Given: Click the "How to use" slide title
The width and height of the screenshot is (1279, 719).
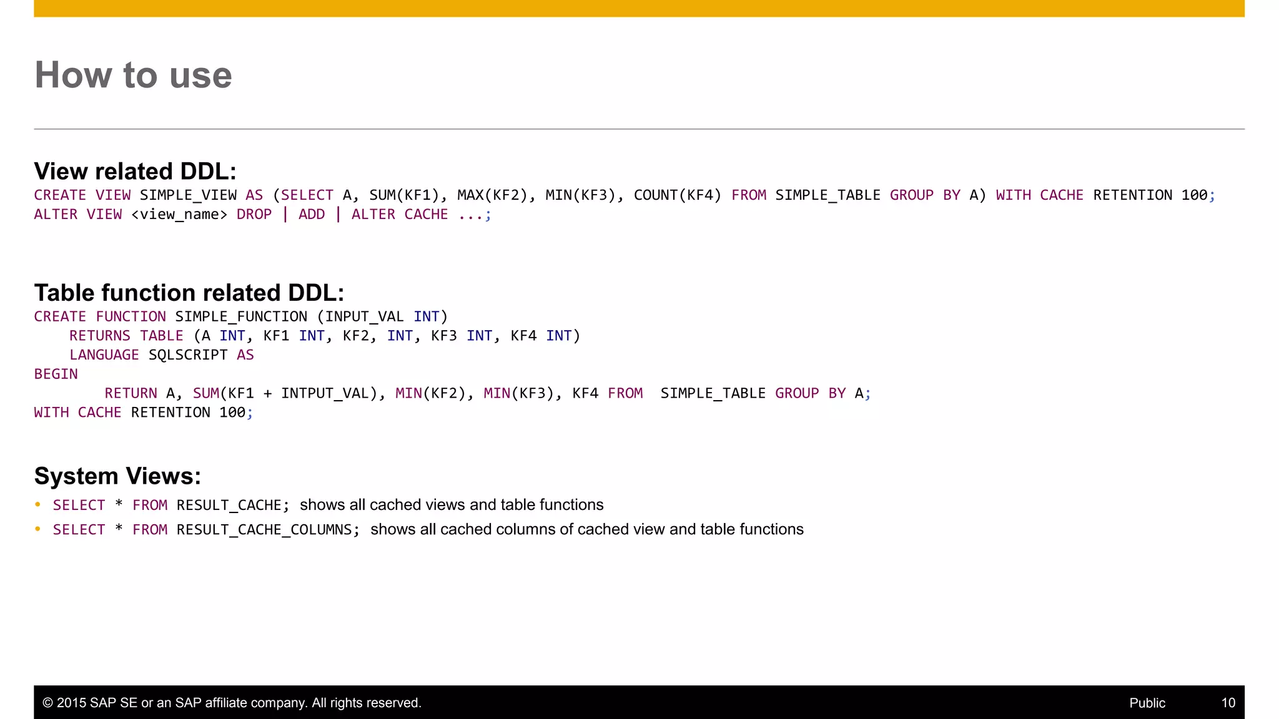Looking at the screenshot, I should click(133, 75).
